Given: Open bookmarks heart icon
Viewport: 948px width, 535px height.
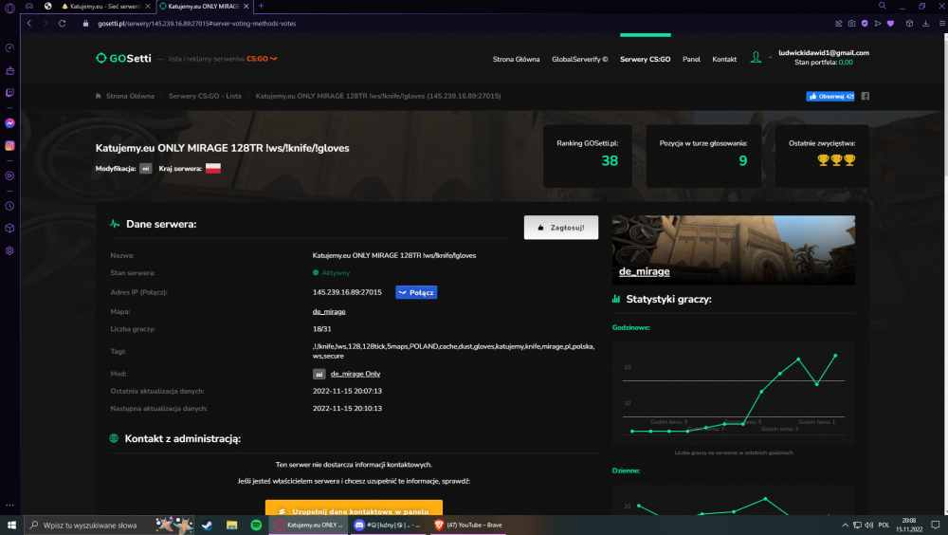Looking at the screenshot, I should (x=890, y=23).
